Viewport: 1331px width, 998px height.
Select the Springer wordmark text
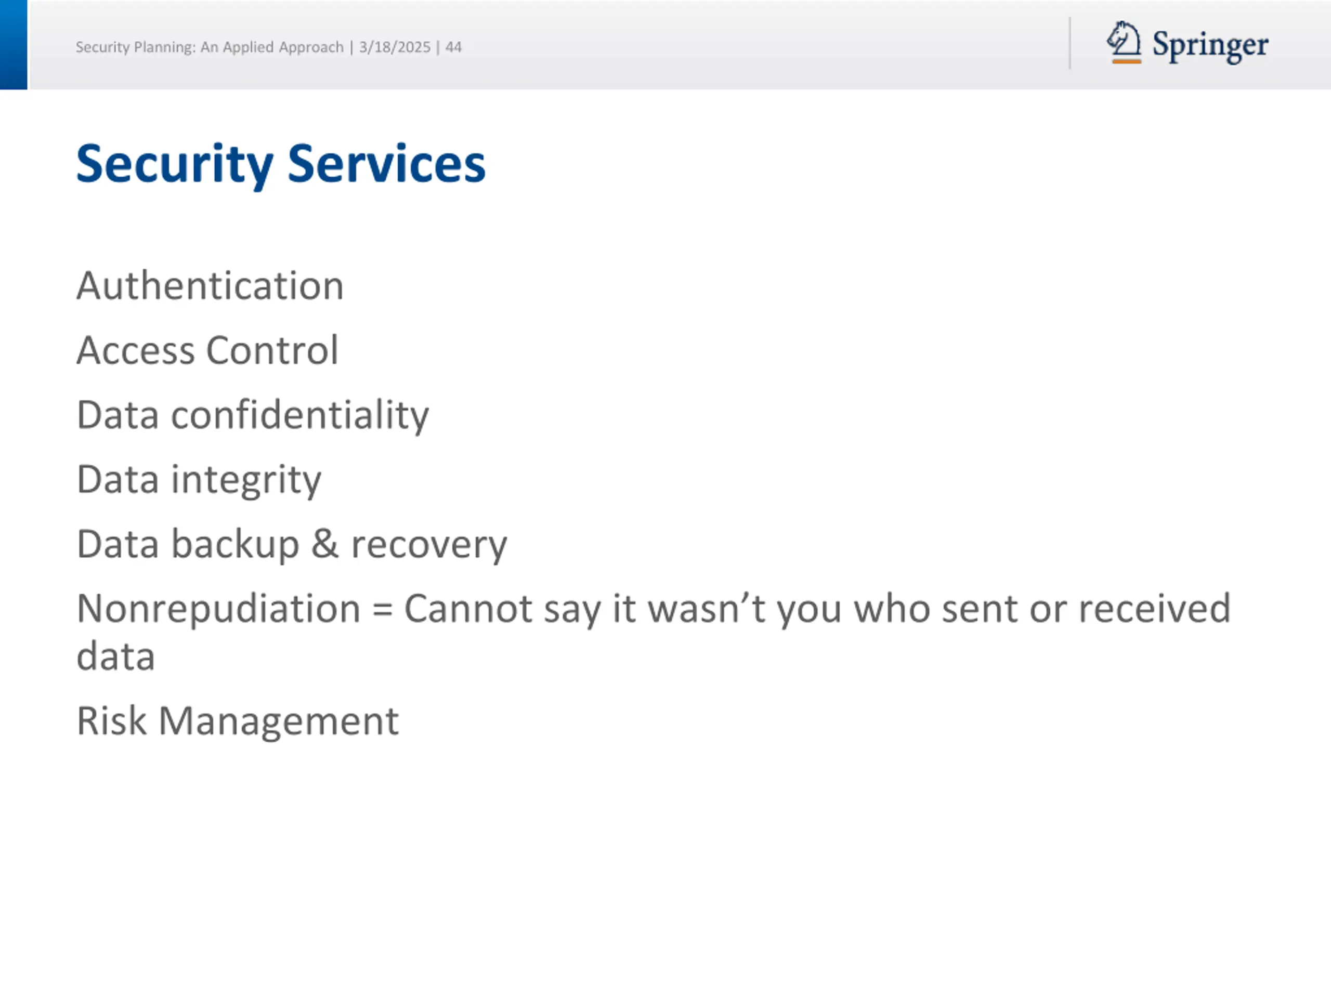click(x=1209, y=45)
